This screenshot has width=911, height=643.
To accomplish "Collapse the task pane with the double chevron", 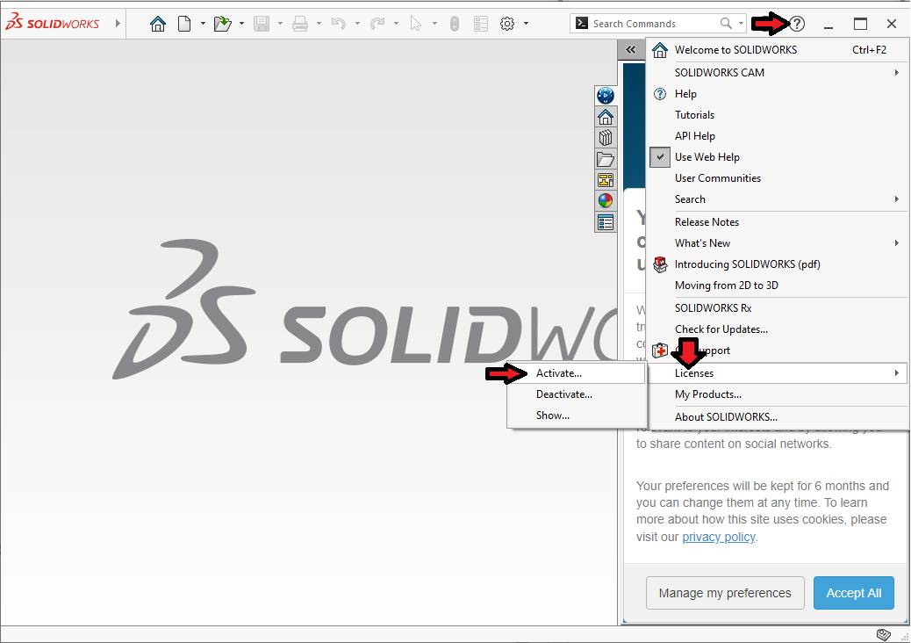I will (631, 50).
